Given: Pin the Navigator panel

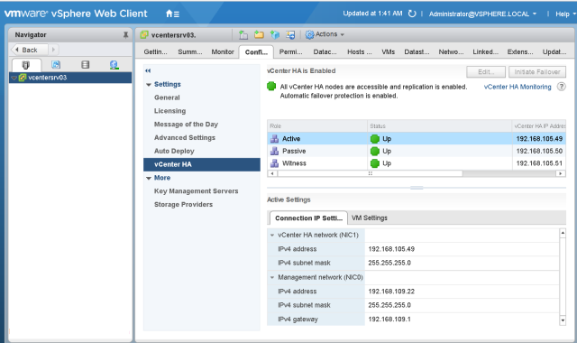Looking at the screenshot, I should tap(125, 35).
